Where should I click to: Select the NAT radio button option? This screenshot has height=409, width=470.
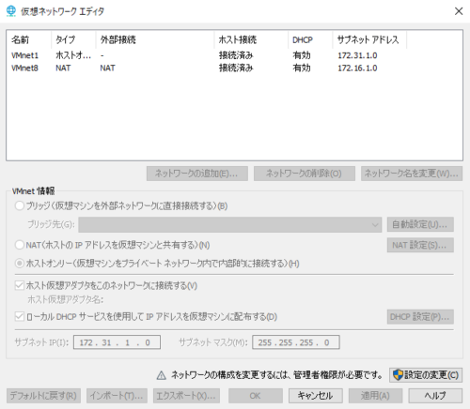coord(20,245)
